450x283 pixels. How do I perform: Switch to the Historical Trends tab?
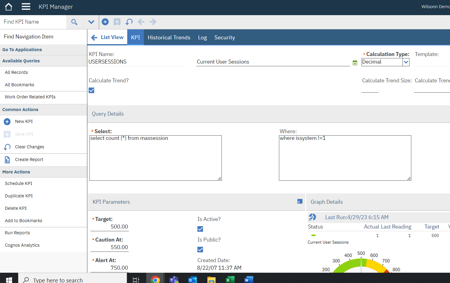click(169, 37)
